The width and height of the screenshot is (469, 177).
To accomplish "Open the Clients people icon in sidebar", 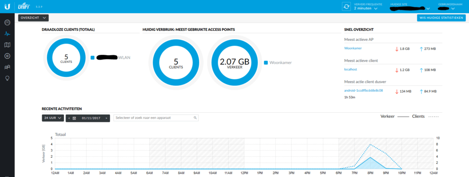I will click(7, 67).
